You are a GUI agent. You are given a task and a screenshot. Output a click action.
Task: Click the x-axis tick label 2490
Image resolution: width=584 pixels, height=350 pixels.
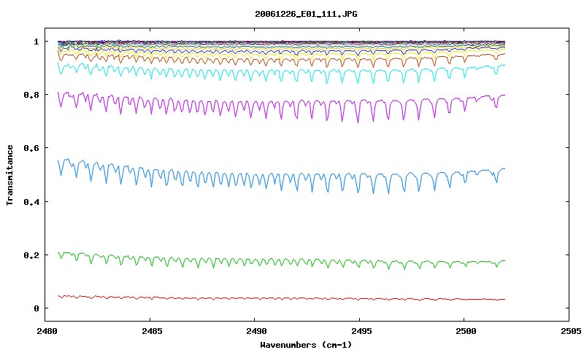257,331
